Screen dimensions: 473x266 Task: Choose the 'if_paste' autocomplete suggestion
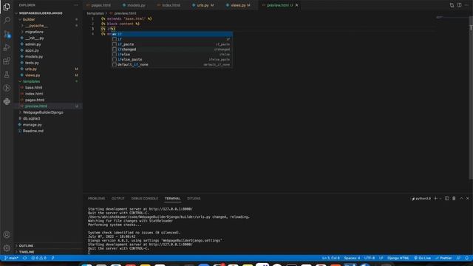pyautogui.click(x=172, y=44)
